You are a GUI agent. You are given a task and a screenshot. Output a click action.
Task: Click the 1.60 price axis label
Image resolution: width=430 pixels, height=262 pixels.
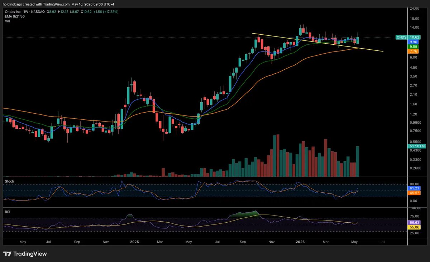pos(414,104)
